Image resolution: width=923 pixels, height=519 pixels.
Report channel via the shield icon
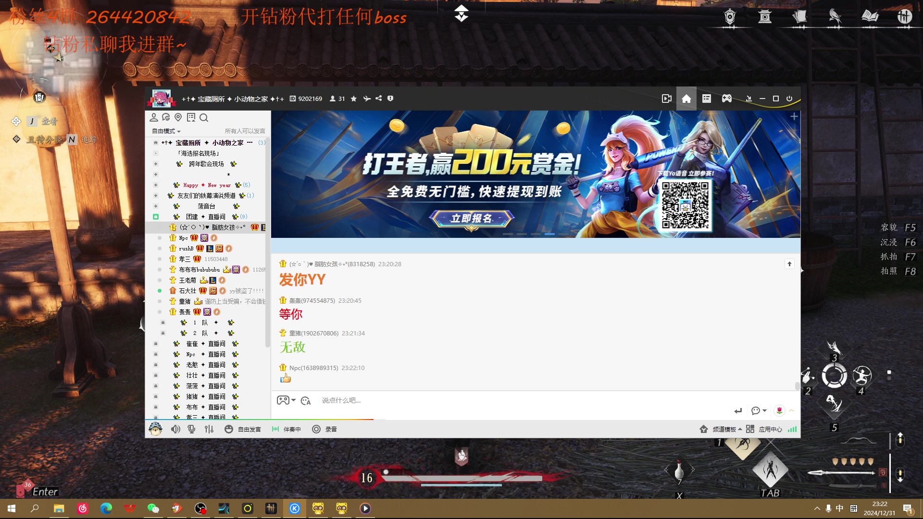(390, 99)
